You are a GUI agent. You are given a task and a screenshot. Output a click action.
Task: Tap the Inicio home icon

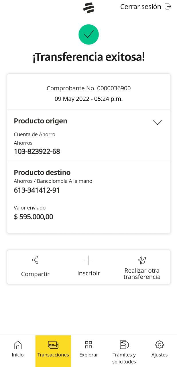(18, 345)
